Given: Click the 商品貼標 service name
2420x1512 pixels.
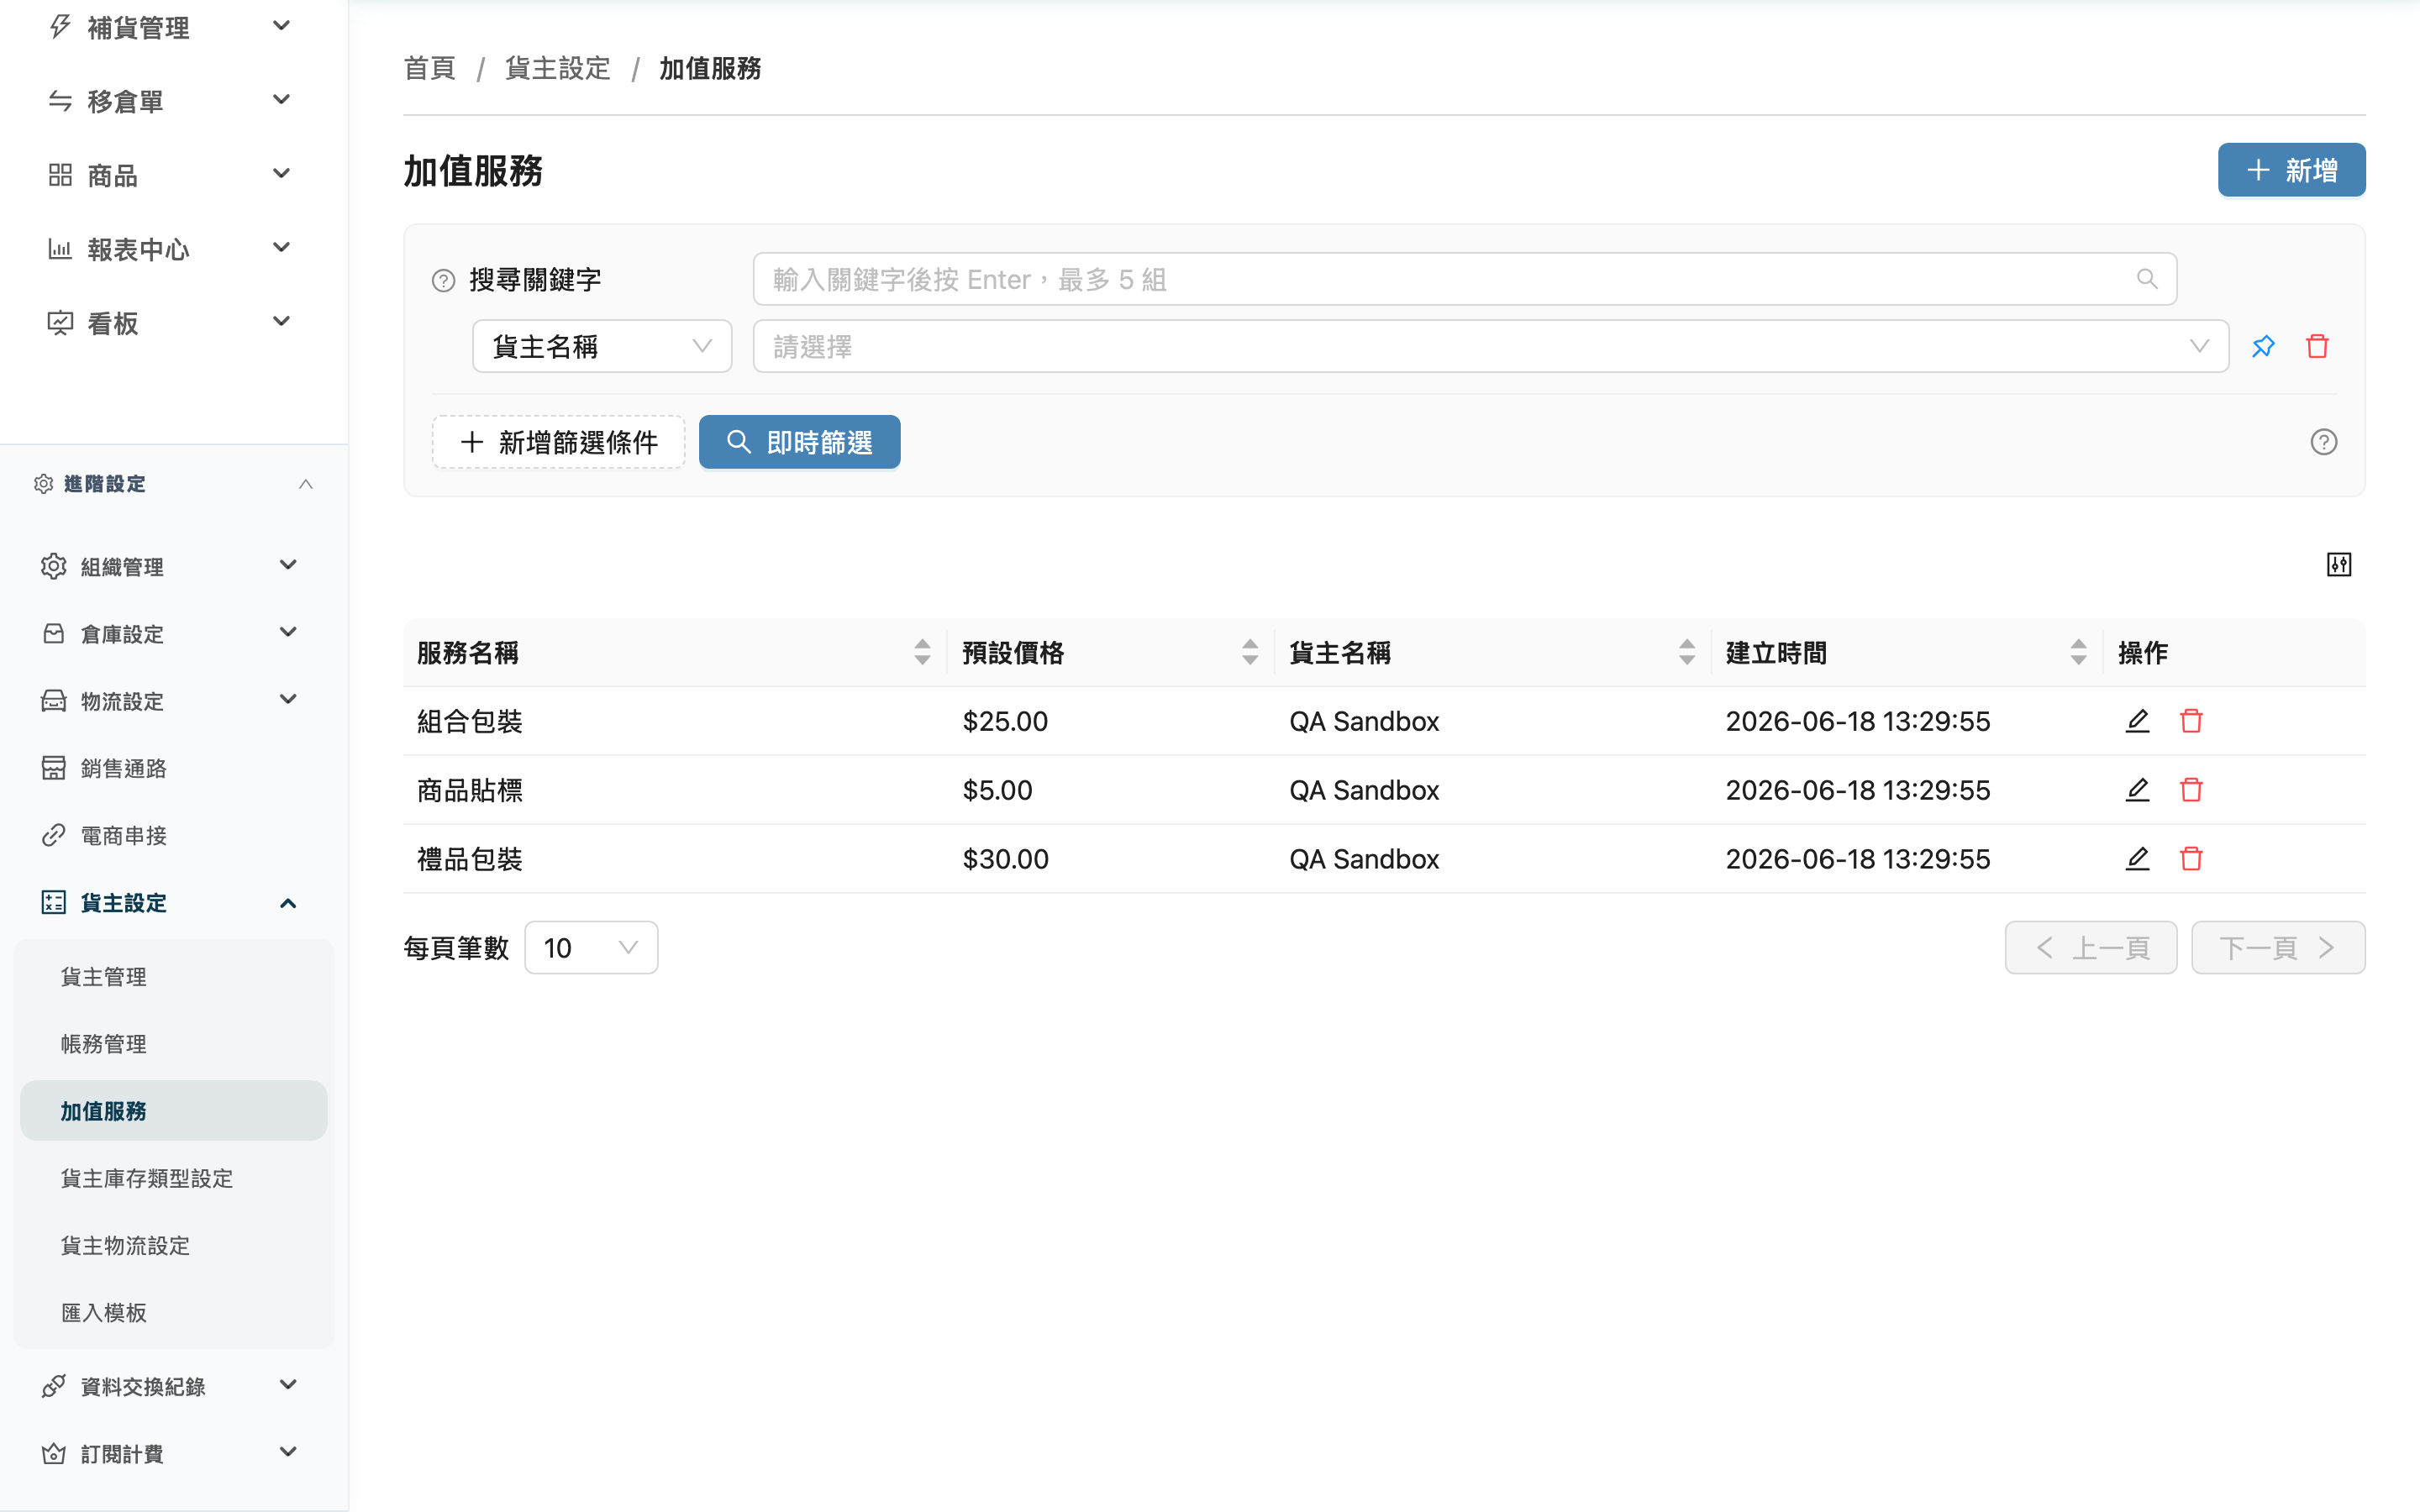Looking at the screenshot, I should (470, 790).
